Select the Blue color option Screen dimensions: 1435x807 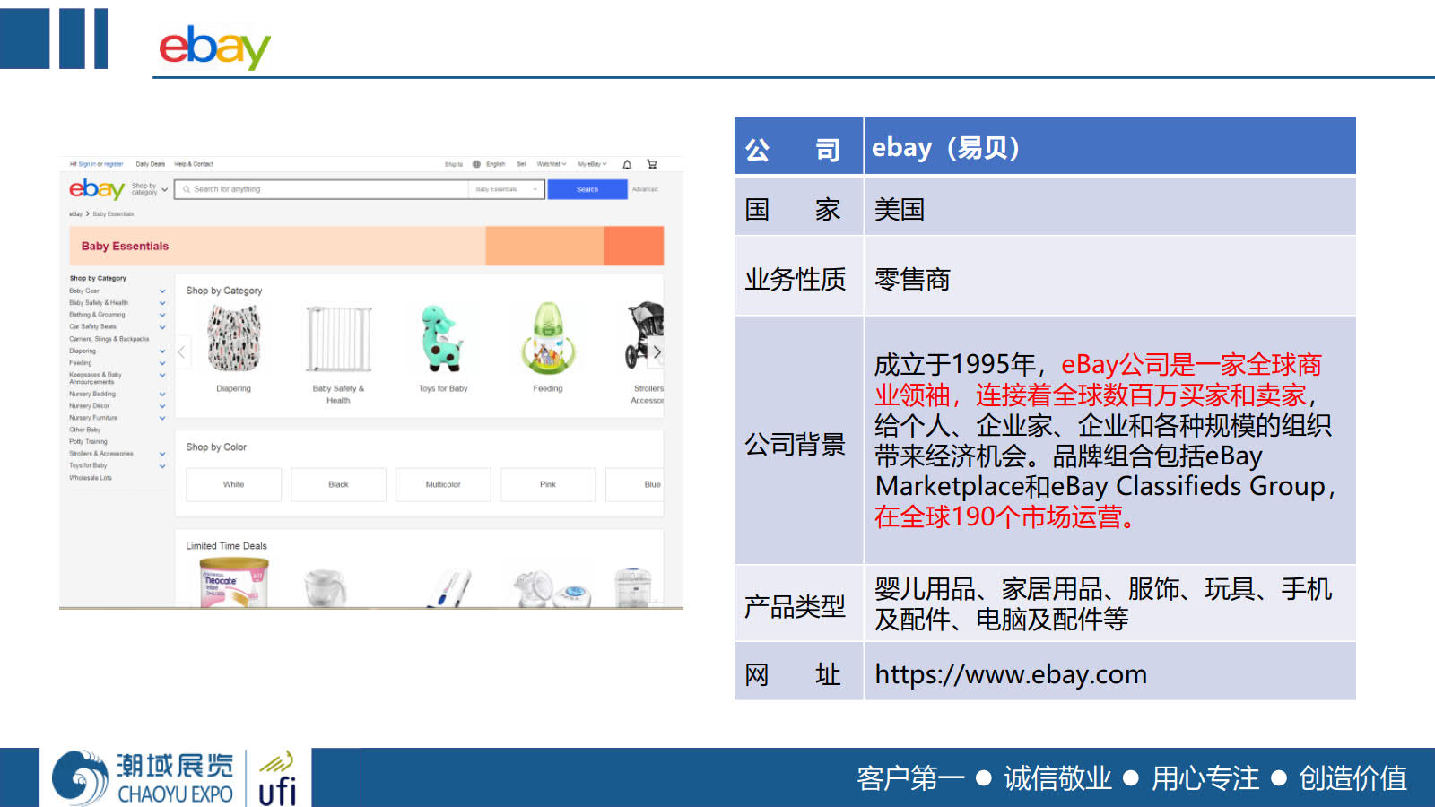(x=635, y=484)
